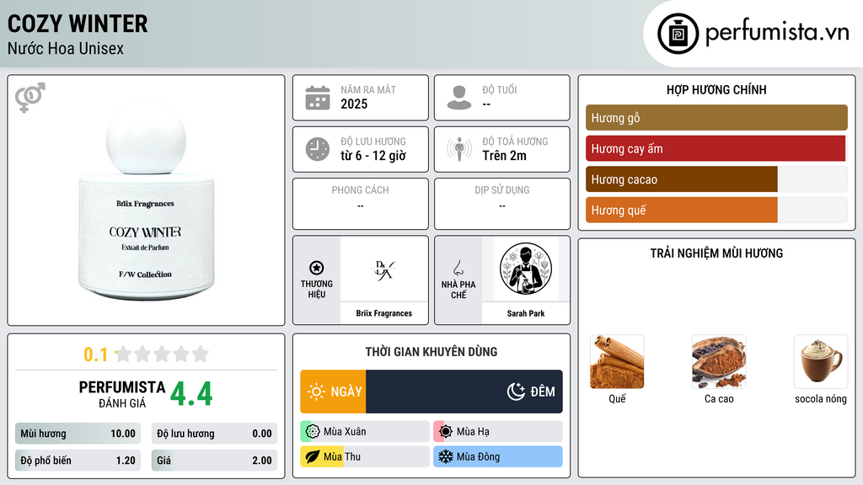Screen dimensions: 863x485
Task: Click the Nước Hoa Unisex subtitle
Action: click(x=66, y=48)
